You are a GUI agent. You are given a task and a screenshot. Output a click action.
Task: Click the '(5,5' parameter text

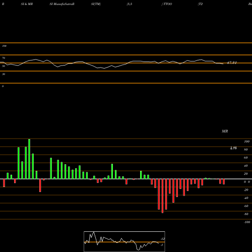[x=130, y=4]
